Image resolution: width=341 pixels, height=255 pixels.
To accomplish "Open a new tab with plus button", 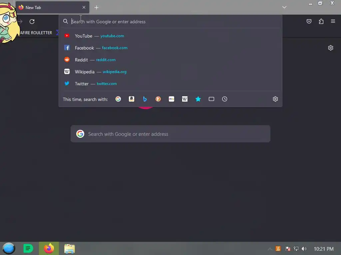I will click(96, 8).
